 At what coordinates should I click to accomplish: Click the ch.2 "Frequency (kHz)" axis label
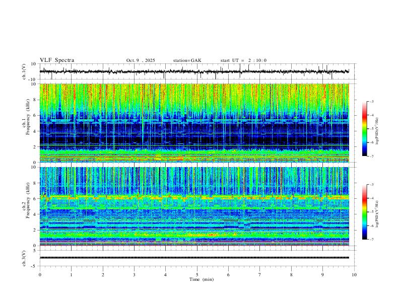click(x=28, y=200)
